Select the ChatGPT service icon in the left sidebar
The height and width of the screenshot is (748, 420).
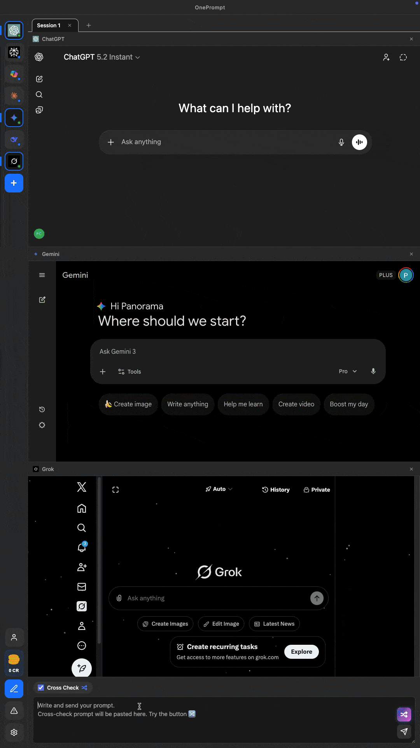[14, 30]
